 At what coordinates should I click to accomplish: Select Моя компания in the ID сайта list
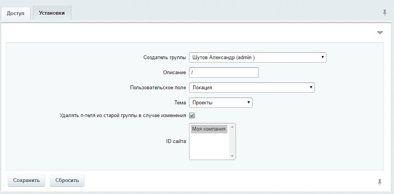(209, 129)
